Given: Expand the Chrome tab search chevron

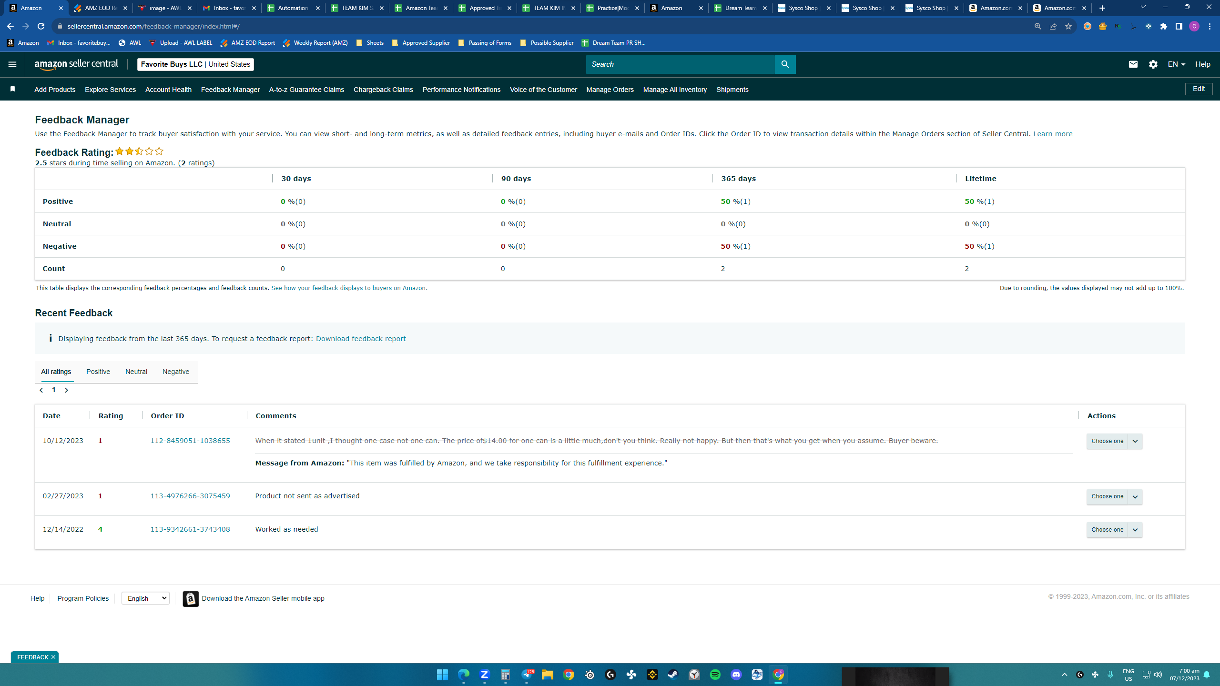Looking at the screenshot, I should [1143, 7].
